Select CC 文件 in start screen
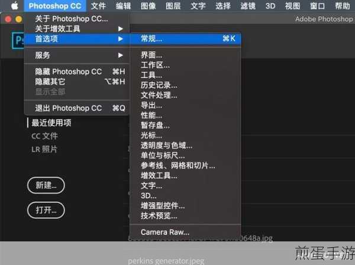The height and width of the screenshot is (265, 355). coord(44,136)
